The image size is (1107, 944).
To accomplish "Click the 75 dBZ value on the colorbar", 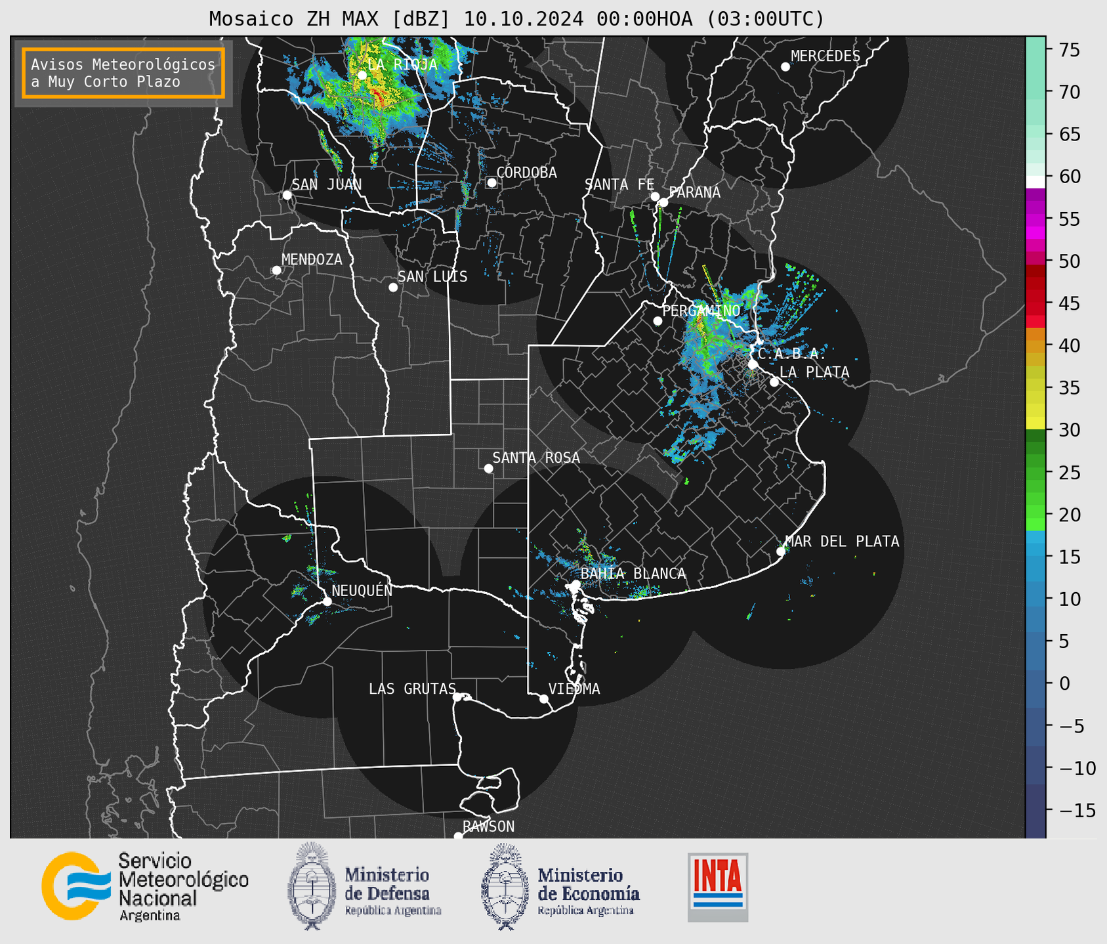I will tap(1069, 49).
